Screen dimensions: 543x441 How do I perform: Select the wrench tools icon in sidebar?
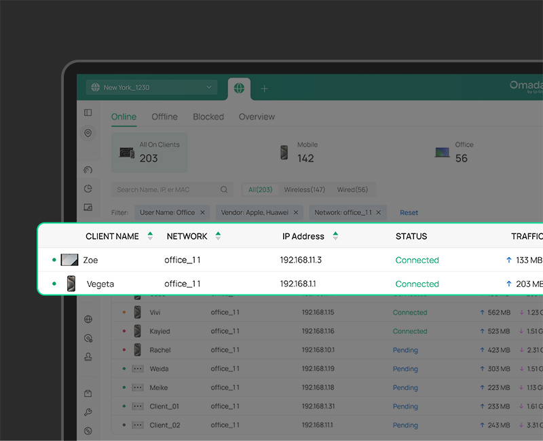point(88,411)
